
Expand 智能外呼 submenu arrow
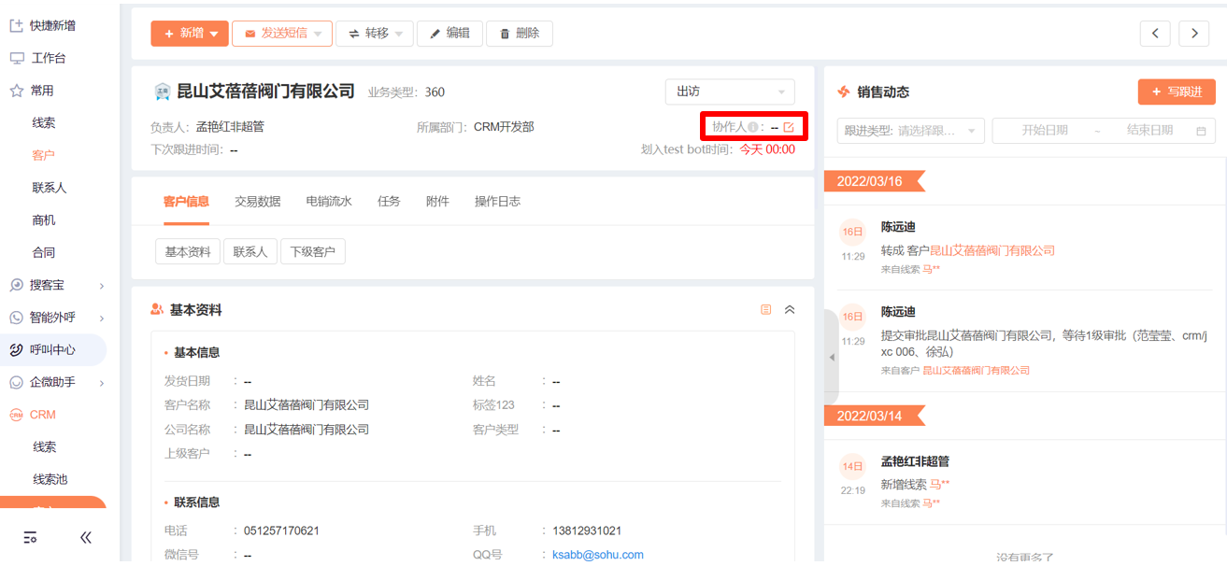102,318
